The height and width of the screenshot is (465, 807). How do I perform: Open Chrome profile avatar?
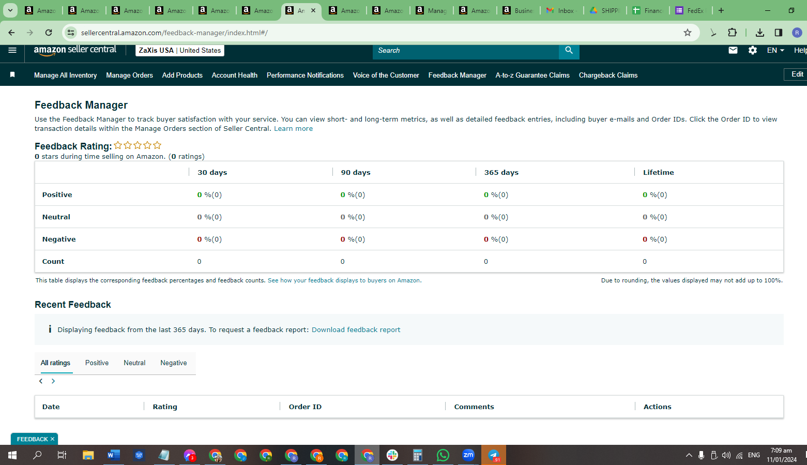tap(797, 33)
